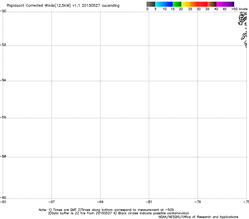The width and height of the screenshot is (249, 219).
Task: Click the legend tick label '40'
Action: 216,9
